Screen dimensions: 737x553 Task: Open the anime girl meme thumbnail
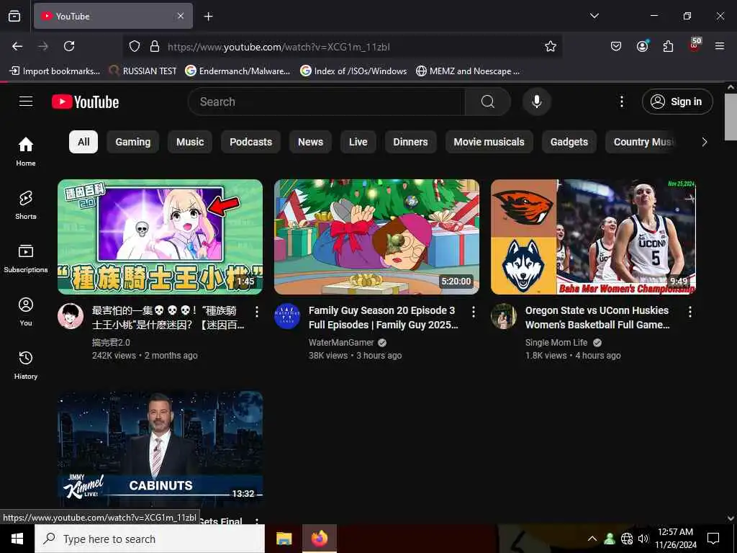(160, 236)
